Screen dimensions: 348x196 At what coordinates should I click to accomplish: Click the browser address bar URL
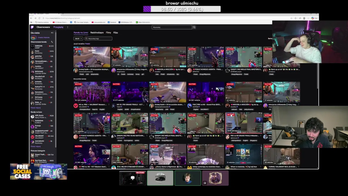pyautogui.click(x=63, y=18)
